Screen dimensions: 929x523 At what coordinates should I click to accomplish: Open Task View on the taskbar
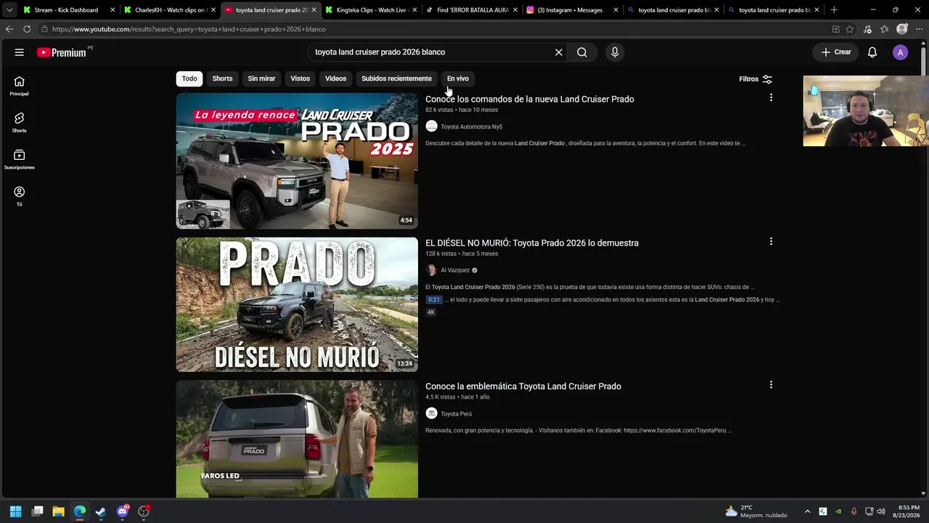pos(38,511)
